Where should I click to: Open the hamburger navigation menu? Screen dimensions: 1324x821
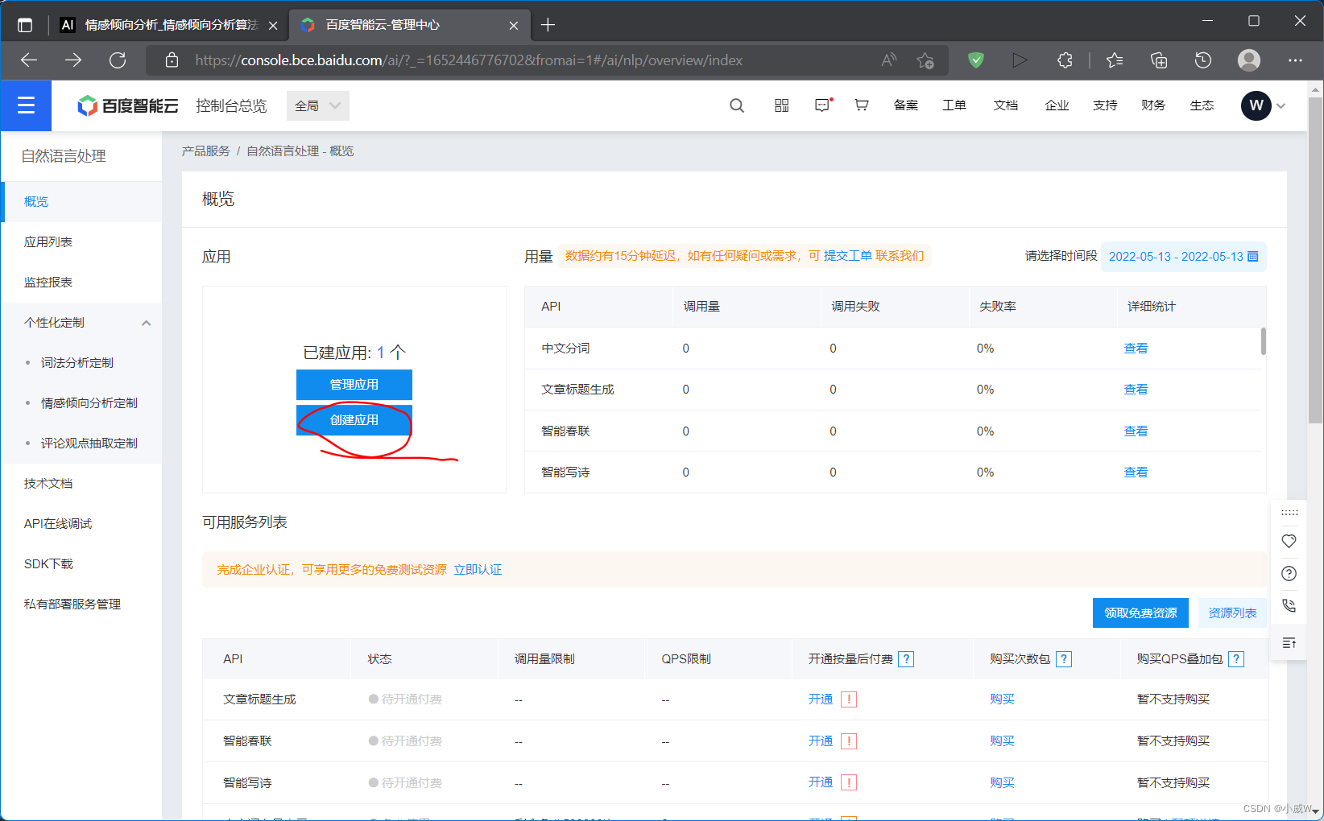26,105
